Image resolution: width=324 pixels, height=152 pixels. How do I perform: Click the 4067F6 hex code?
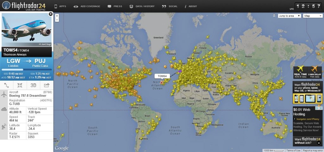tap(46, 100)
